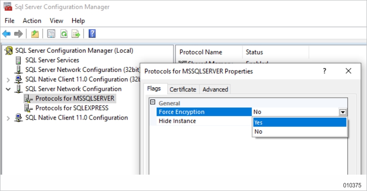Select SQL Server Configuration Manager (Local) root

[x=74, y=50]
